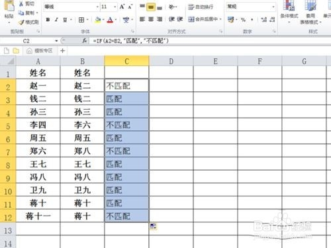Toggle Merge and Center (合并后居中)
This screenshot has width=331, height=248.
coord(203,19)
